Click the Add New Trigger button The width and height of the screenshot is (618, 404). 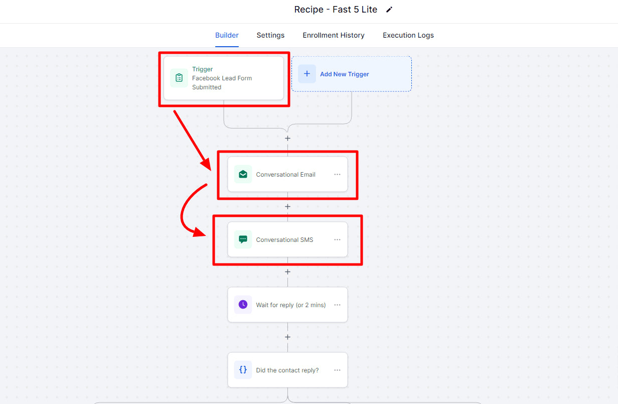click(351, 74)
